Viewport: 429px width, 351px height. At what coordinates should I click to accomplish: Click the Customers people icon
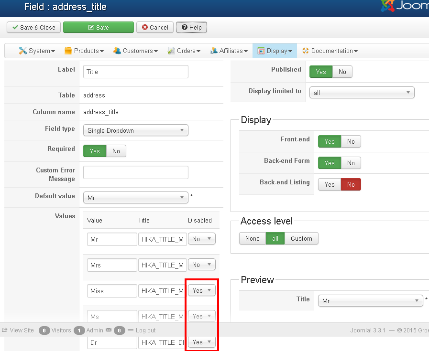click(117, 51)
